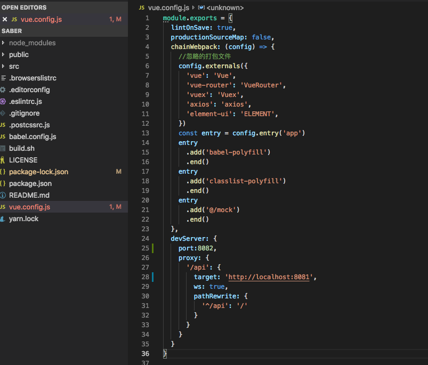
Task: Close vue.config.js in Open Editors
Action: (x=5, y=19)
